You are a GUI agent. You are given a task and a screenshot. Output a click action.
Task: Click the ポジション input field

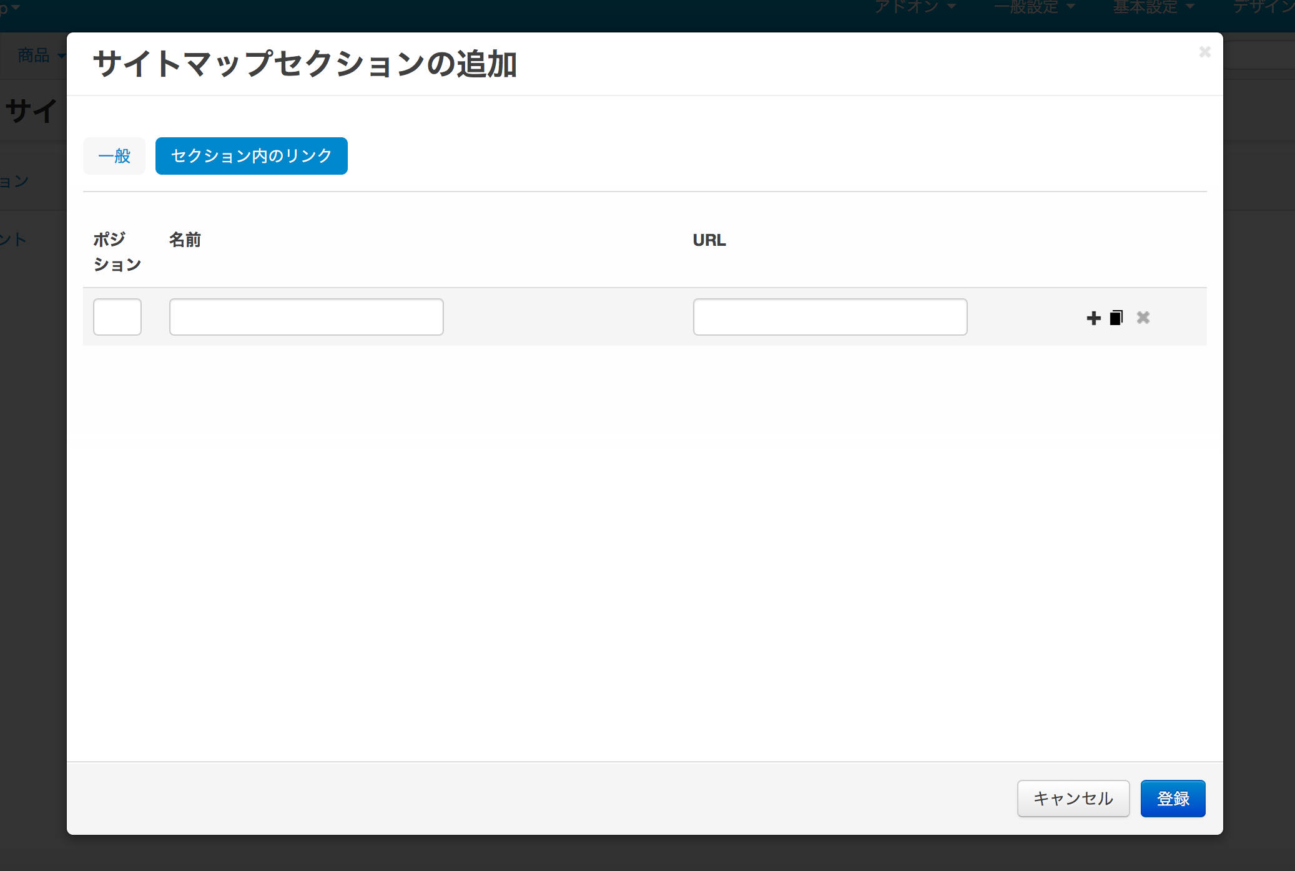(x=117, y=317)
